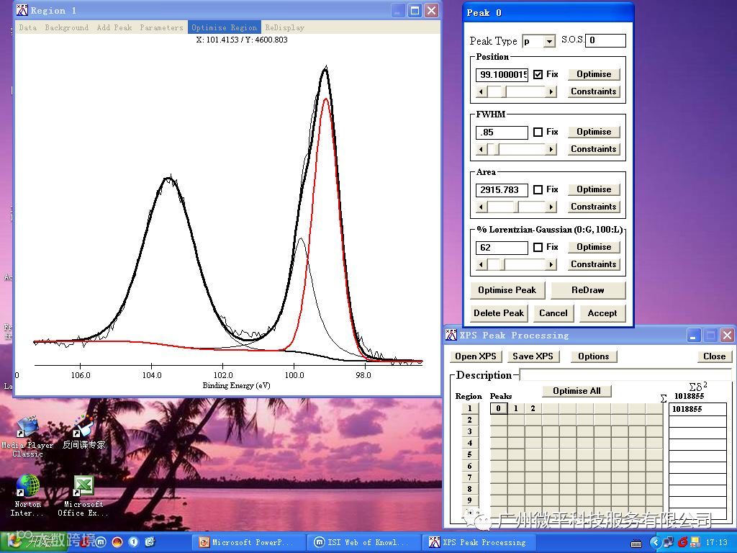Click the Area slider left arrow
This screenshot has height=553, width=737.
[481, 207]
